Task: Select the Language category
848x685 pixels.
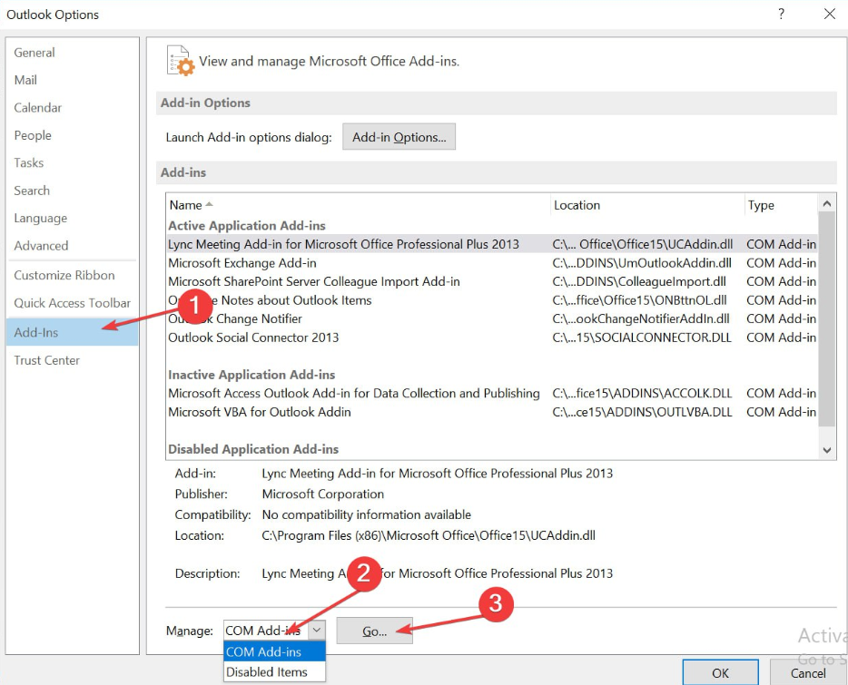Action: point(41,218)
